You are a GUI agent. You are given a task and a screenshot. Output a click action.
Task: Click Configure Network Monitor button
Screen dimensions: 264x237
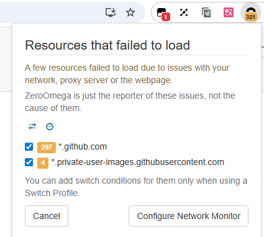(x=188, y=216)
